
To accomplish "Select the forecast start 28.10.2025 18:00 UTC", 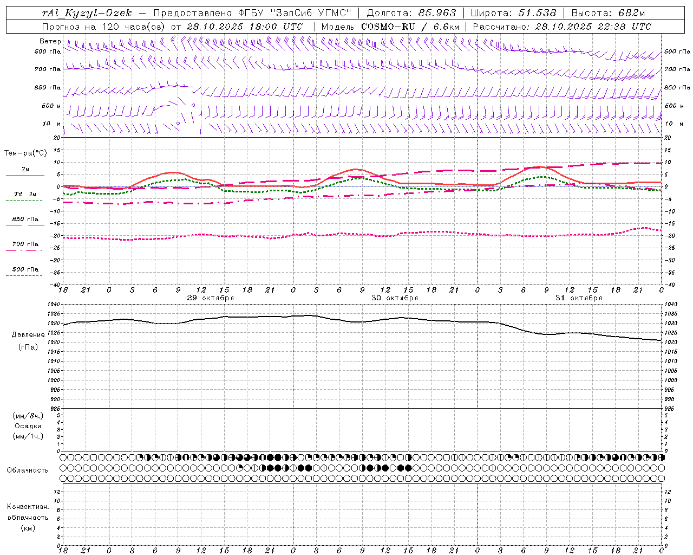I will coord(245,27).
